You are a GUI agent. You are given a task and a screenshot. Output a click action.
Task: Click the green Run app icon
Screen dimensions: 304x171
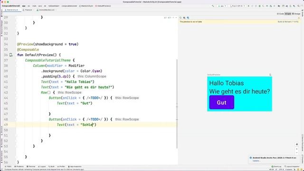[x=248, y=6]
